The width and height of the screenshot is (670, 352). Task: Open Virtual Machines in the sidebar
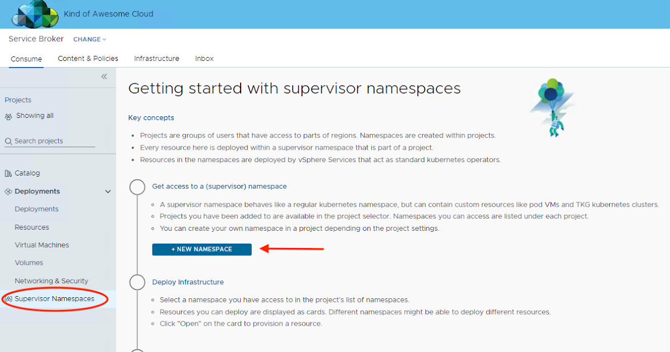tap(42, 245)
